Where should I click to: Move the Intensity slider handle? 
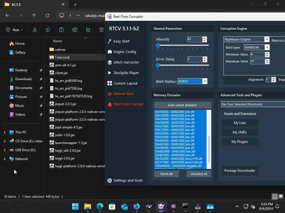click(158, 45)
